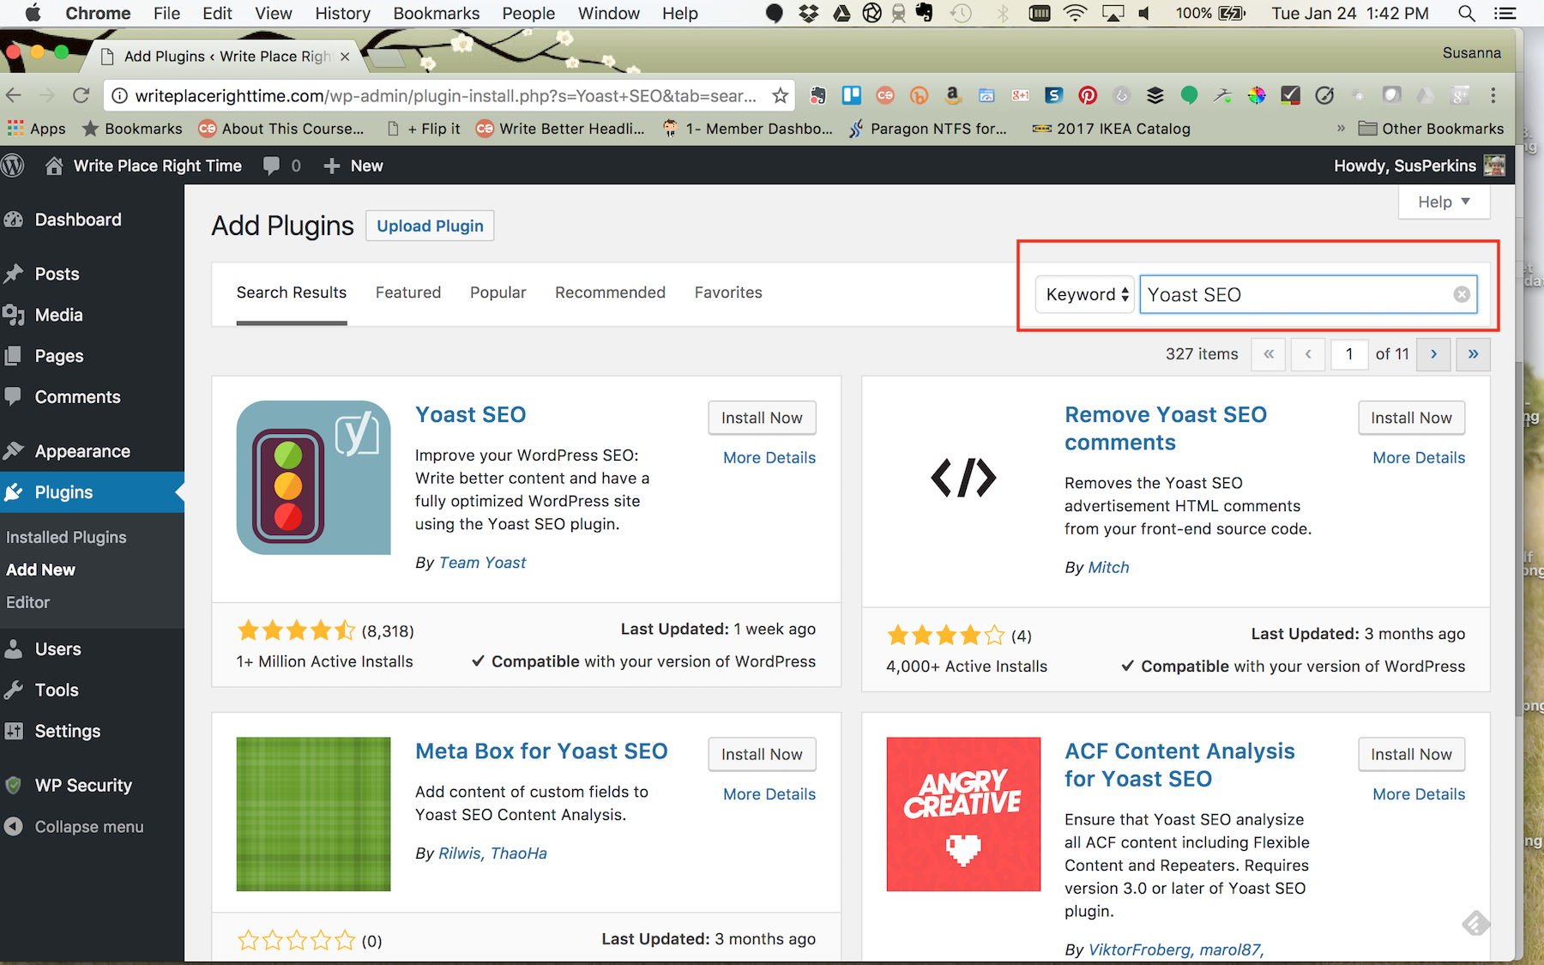This screenshot has width=1544, height=965.
Task: Open Installed Plugins submenu item
Action: 66,537
